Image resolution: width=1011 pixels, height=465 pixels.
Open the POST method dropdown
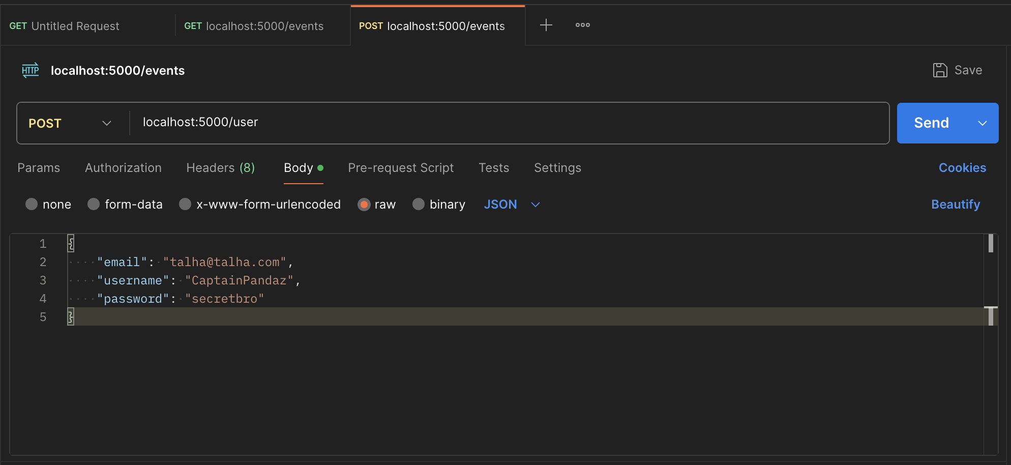(x=70, y=123)
